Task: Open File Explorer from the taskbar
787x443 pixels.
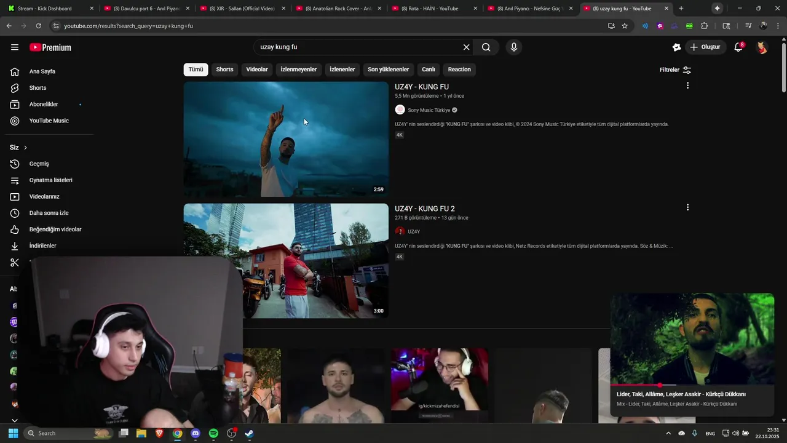Action: 141,433
